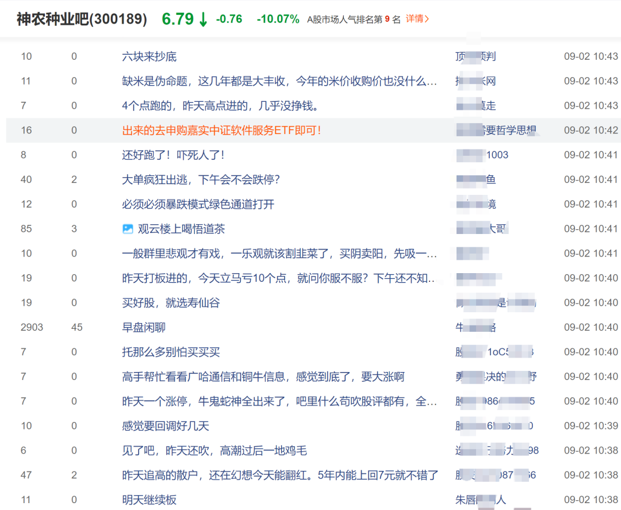Open the post 还好跑了！吓死人了！

point(173,155)
